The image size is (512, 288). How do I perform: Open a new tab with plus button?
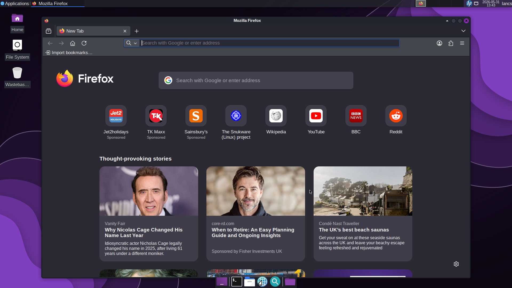[137, 31]
